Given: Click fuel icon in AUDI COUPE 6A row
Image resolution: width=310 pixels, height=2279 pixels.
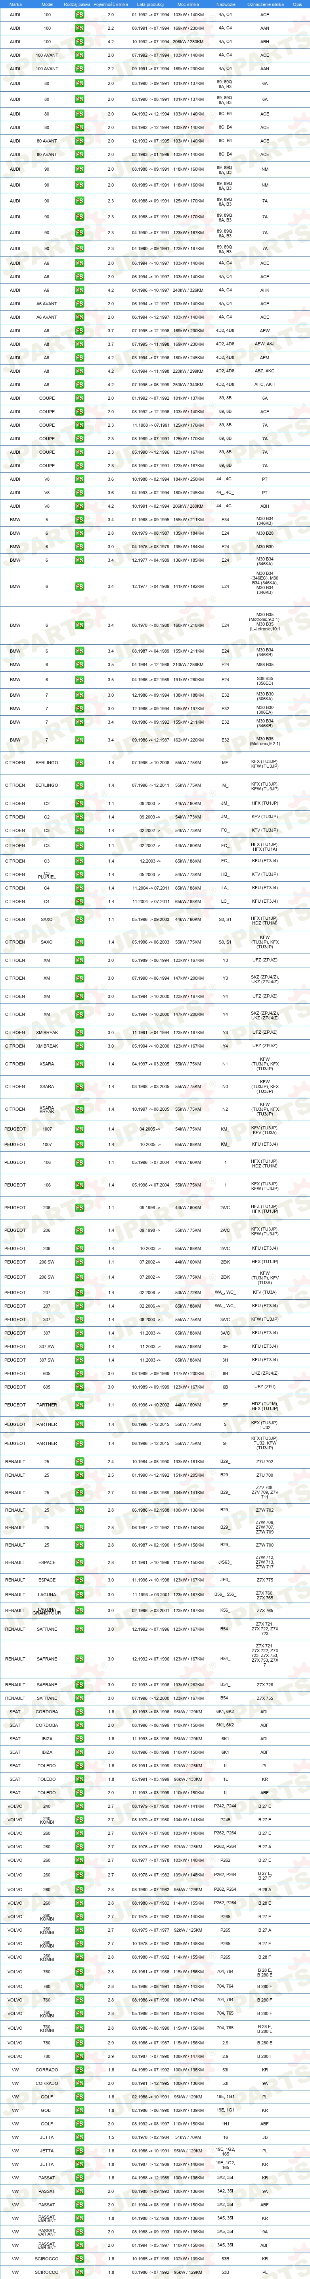Looking at the screenshot, I should 80,398.
